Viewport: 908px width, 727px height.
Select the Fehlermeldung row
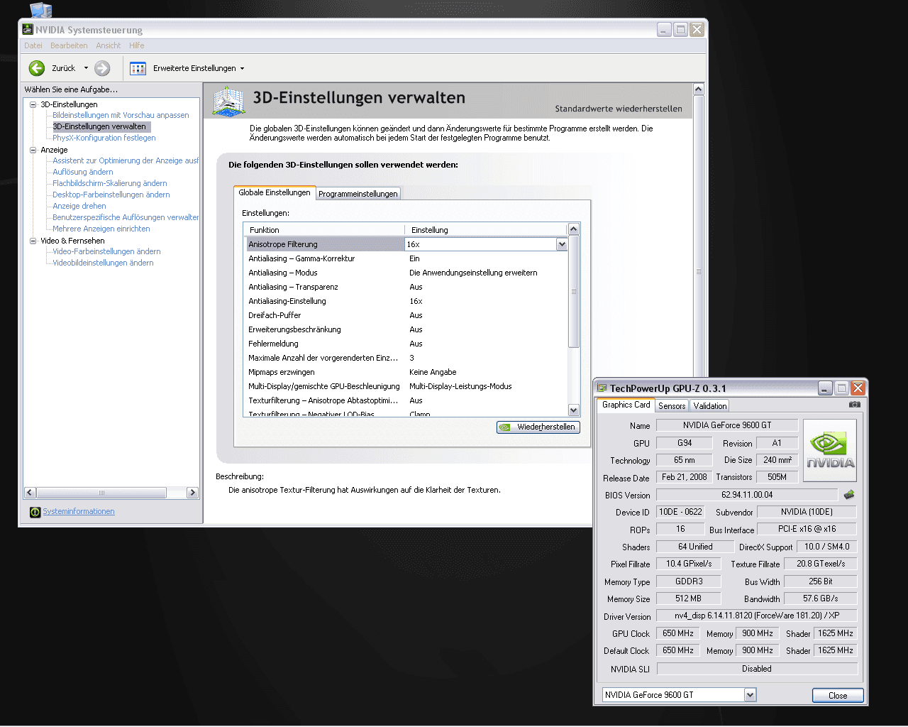[x=407, y=344]
